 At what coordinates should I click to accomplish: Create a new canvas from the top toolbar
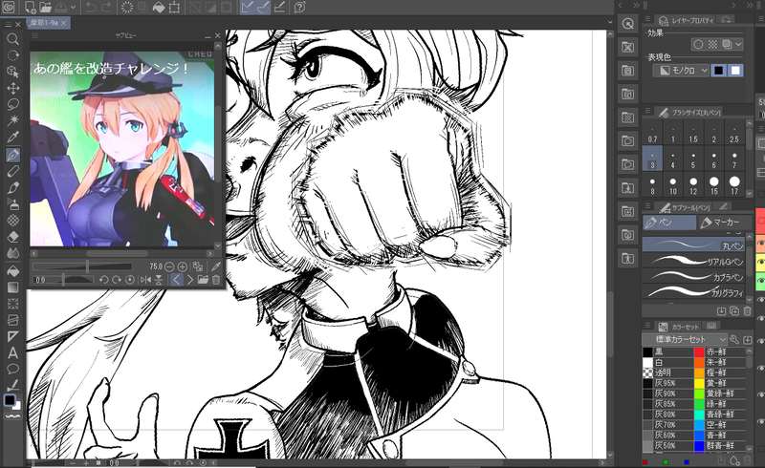(30, 7)
